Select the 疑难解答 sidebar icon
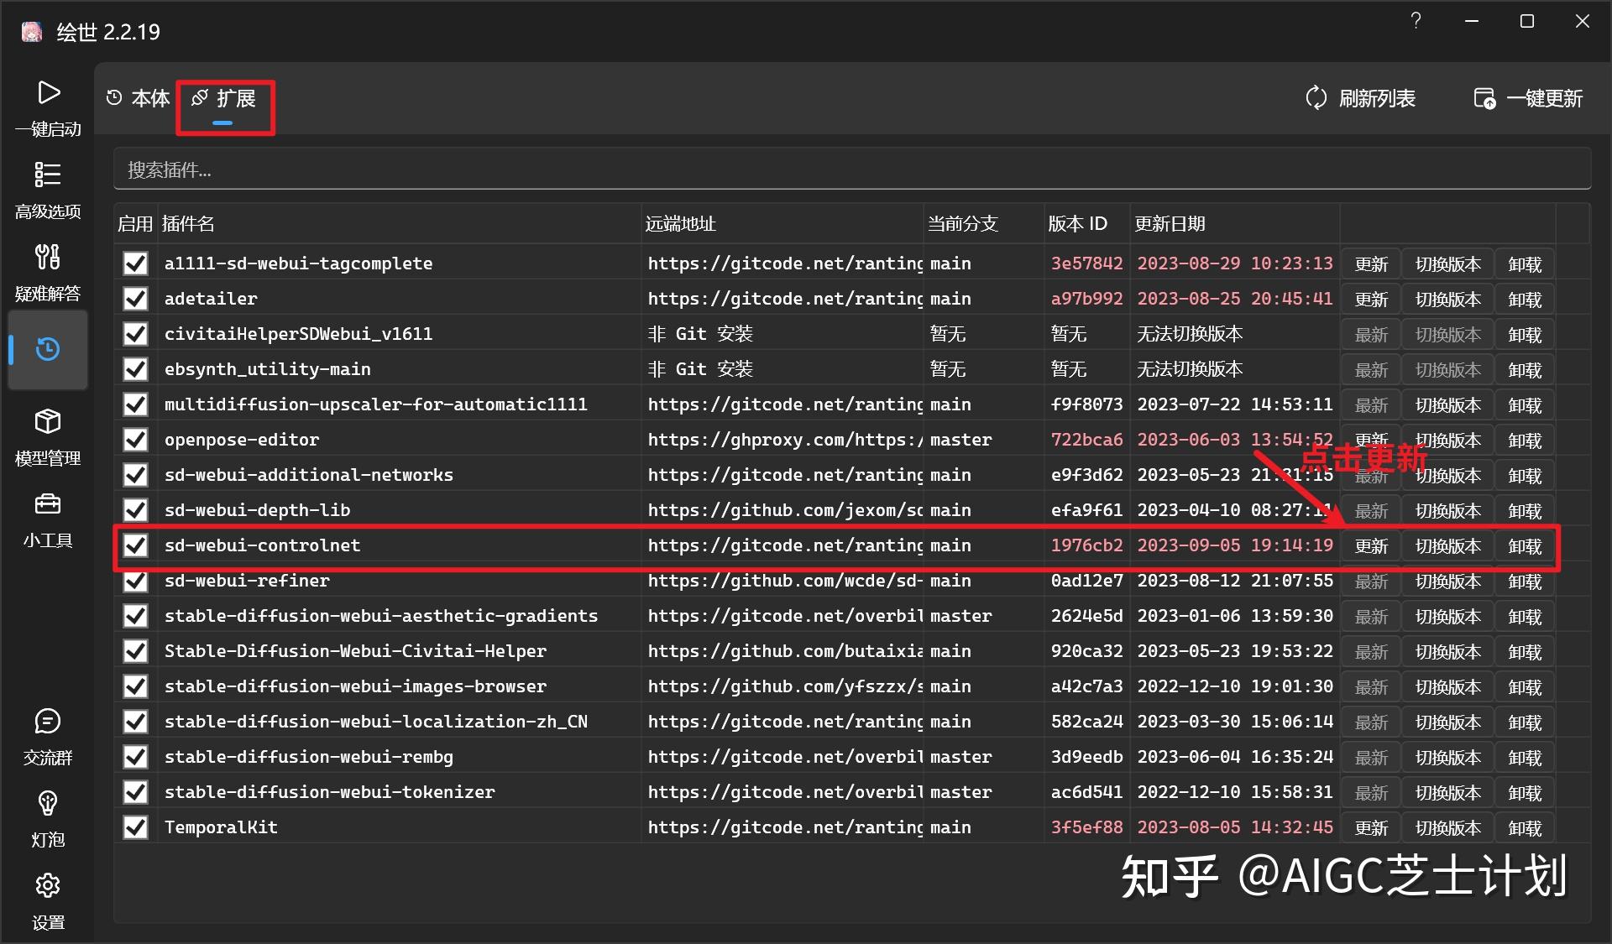Screen dimensions: 1612x944 pos(48,258)
